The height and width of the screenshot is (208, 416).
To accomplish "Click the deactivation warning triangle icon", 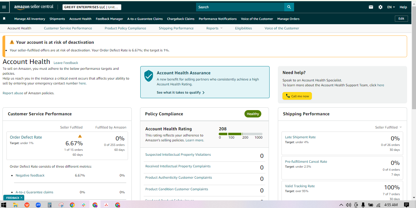I will point(12,42).
